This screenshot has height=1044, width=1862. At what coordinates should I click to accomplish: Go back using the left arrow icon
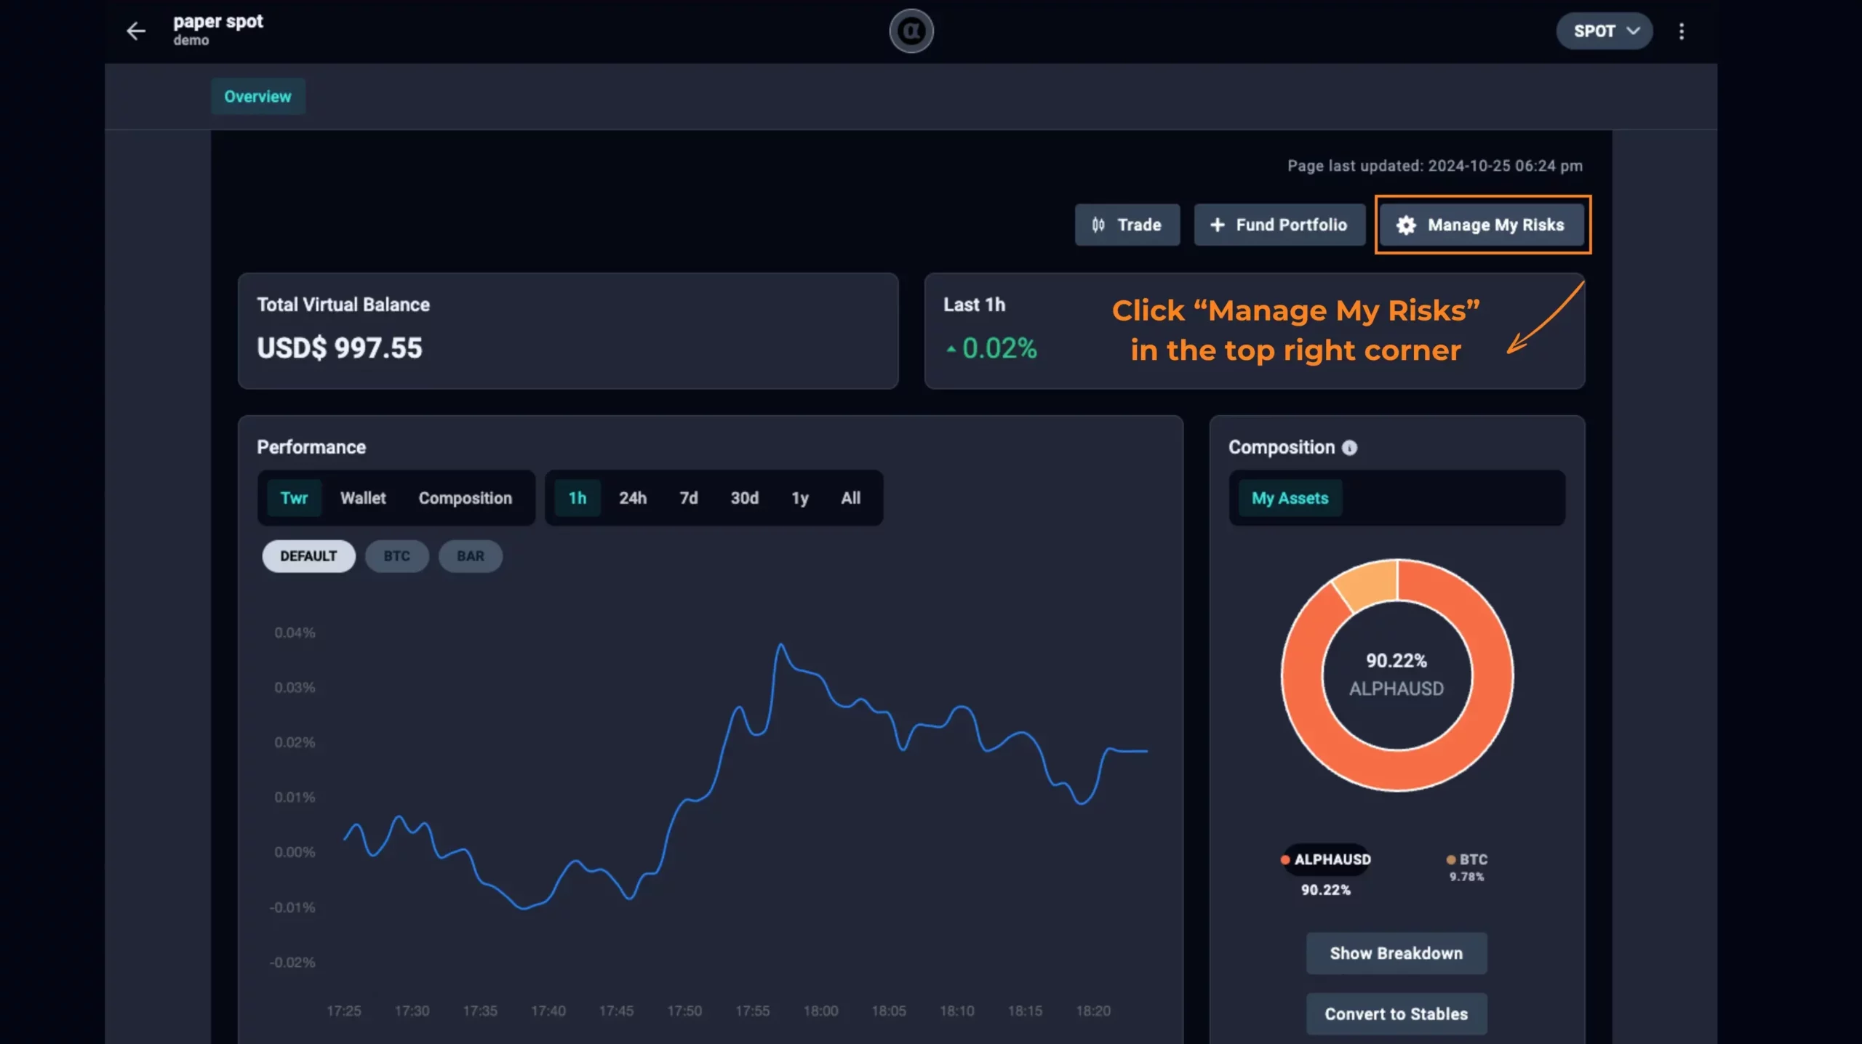[136, 31]
